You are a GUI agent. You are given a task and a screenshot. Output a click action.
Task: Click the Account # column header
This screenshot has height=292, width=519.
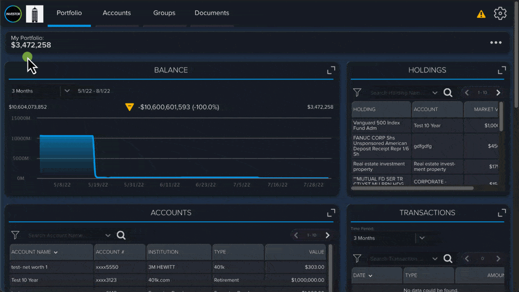coord(119,252)
